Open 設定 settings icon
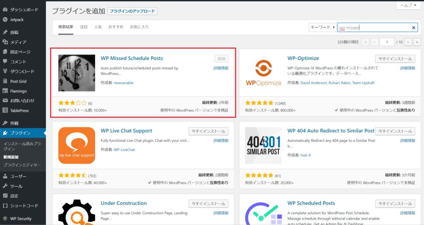 (x=5, y=196)
